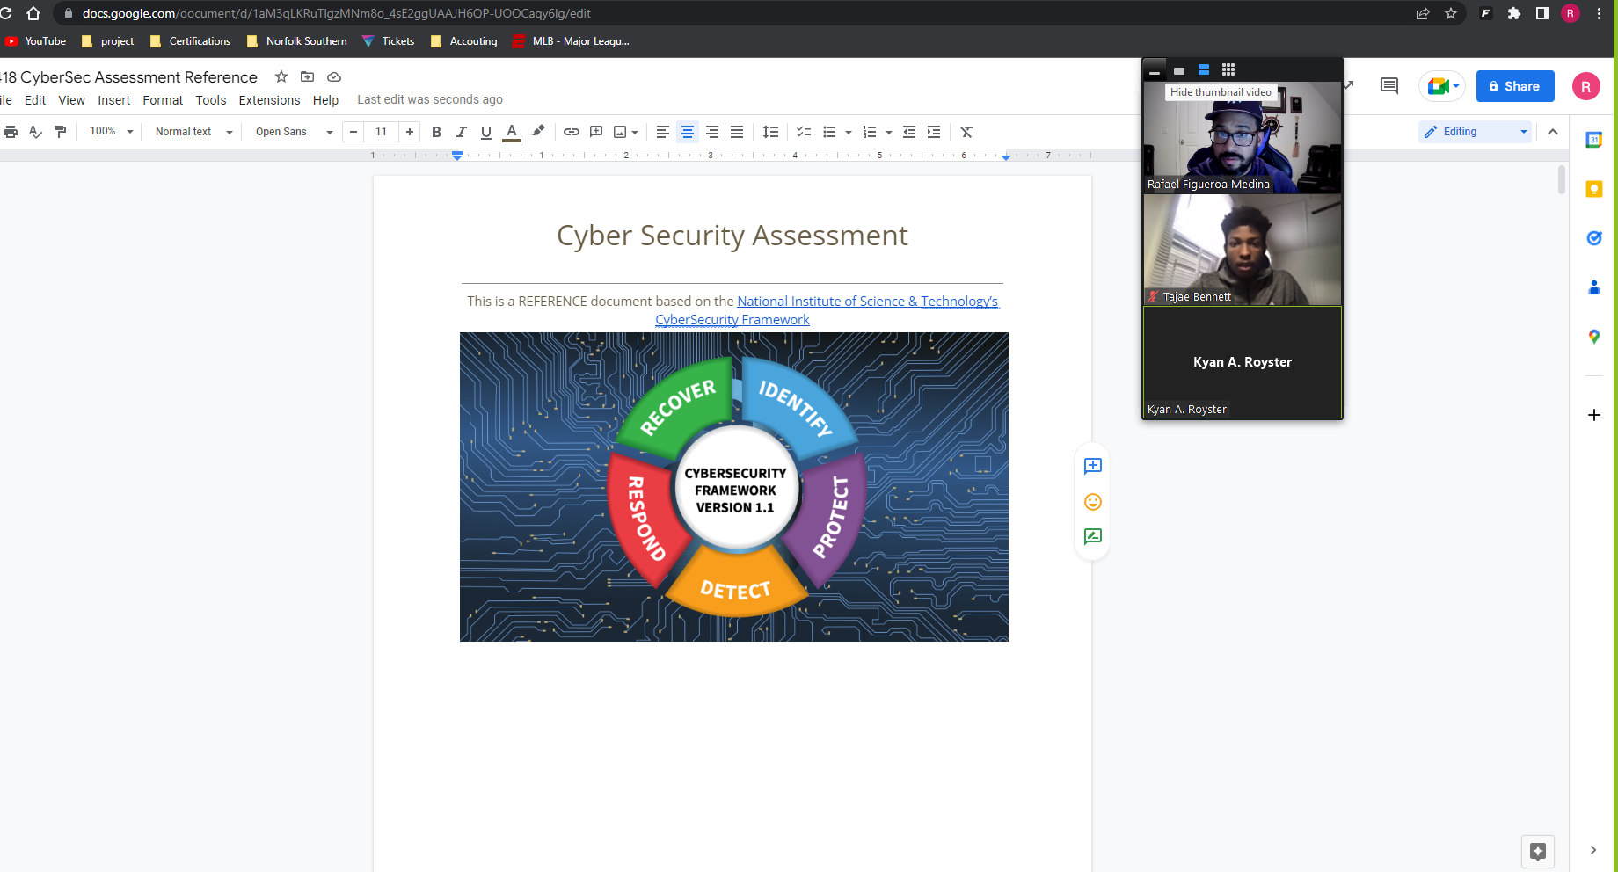This screenshot has height=872, width=1618.
Task: Open the Format menu
Action: tap(163, 100)
